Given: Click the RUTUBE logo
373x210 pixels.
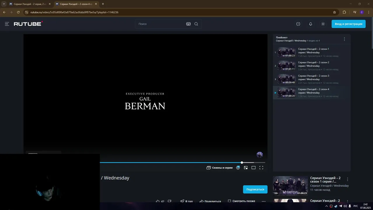Looking at the screenshot, I should click(28, 24).
